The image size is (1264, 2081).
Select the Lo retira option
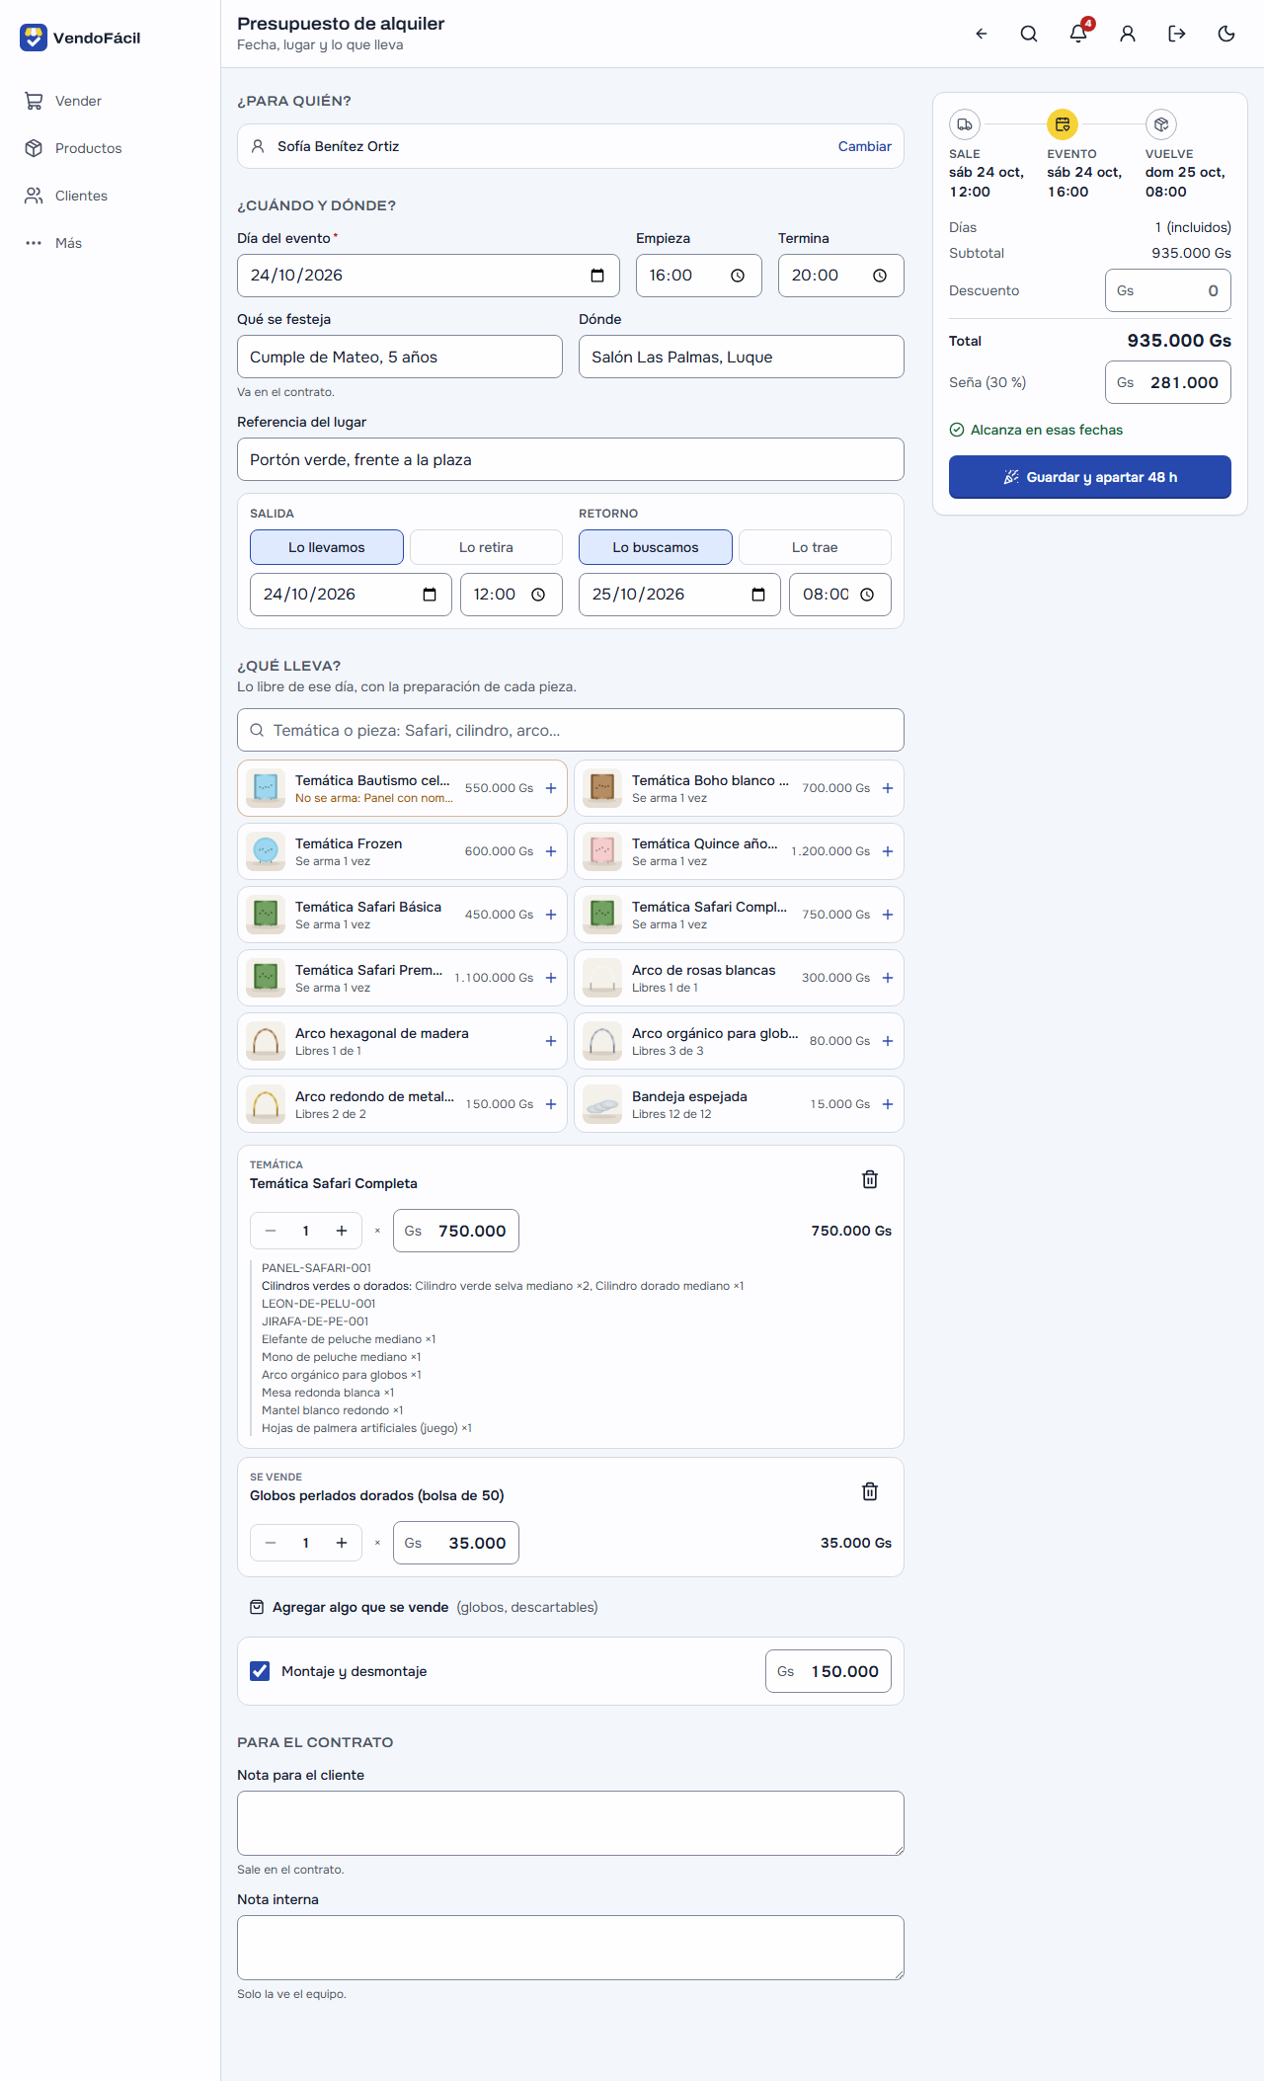486,547
